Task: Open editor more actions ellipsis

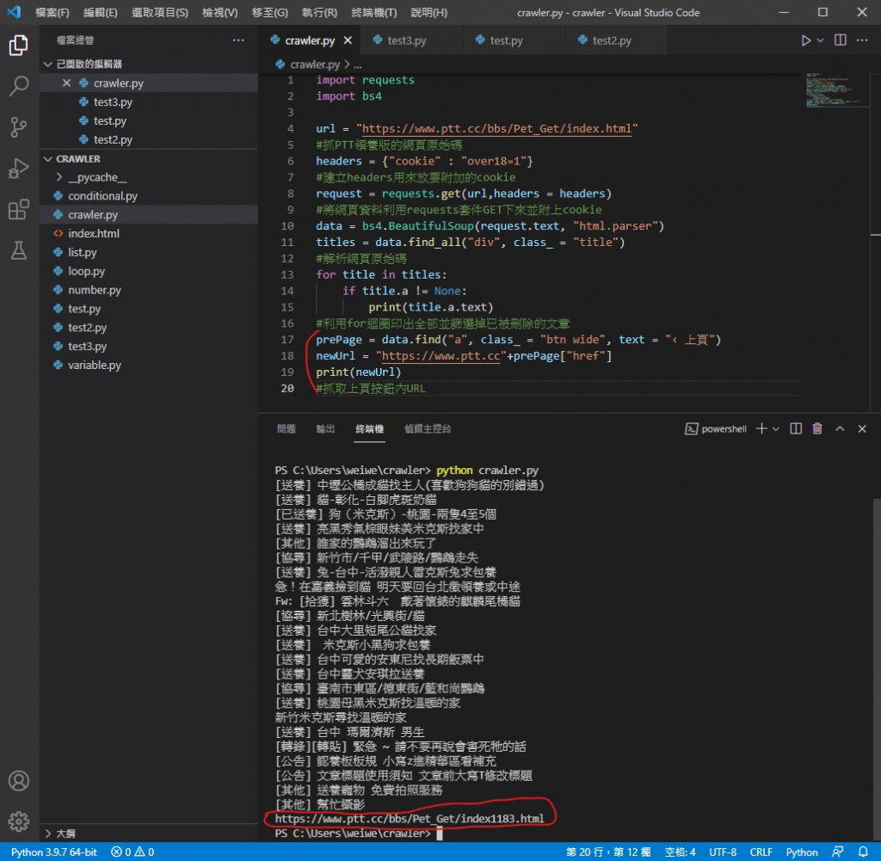Action: click(862, 40)
